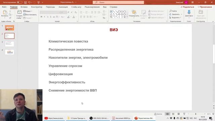
Task: Switch to the Слайд-шоу tab
Action: [76, 7]
